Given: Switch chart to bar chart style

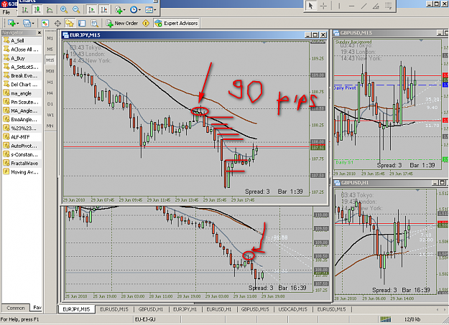Looking at the screenshot, I should tap(25, 10).
